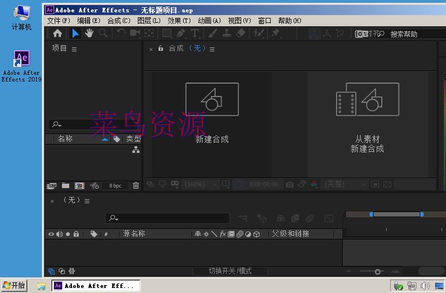This screenshot has height=293, width=446.
Task: Open 帮助(H) menu
Action: click(x=290, y=21)
